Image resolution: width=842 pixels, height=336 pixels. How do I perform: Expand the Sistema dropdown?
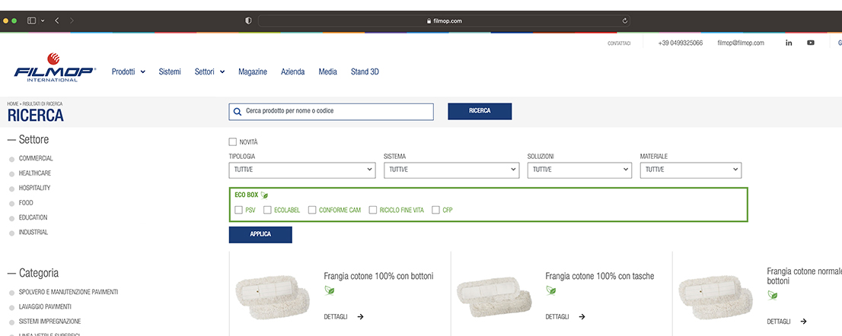tap(452, 170)
